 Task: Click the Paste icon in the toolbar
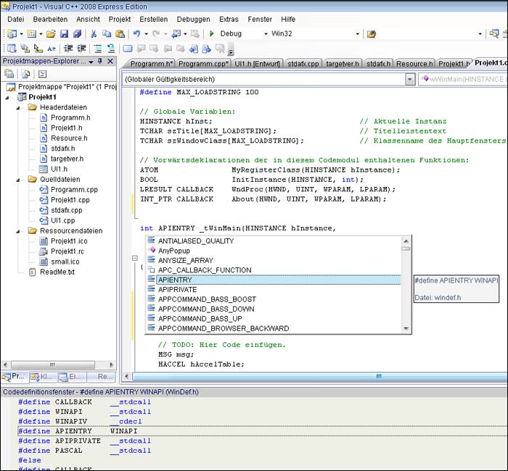click(x=120, y=34)
